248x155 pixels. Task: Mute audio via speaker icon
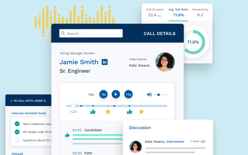pos(149,95)
